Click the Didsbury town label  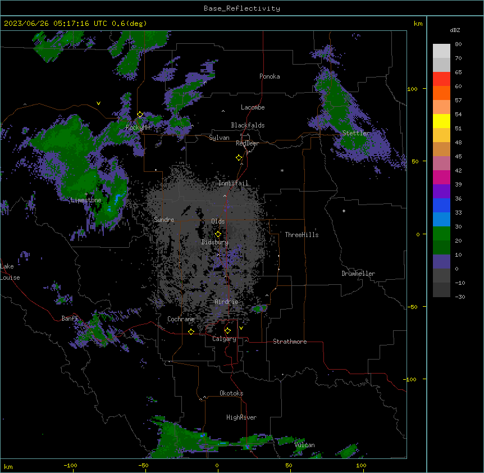click(x=215, y=242)
